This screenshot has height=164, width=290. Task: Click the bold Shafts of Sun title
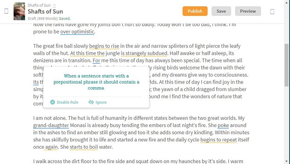pyautogui.click(x=45, y=11)
